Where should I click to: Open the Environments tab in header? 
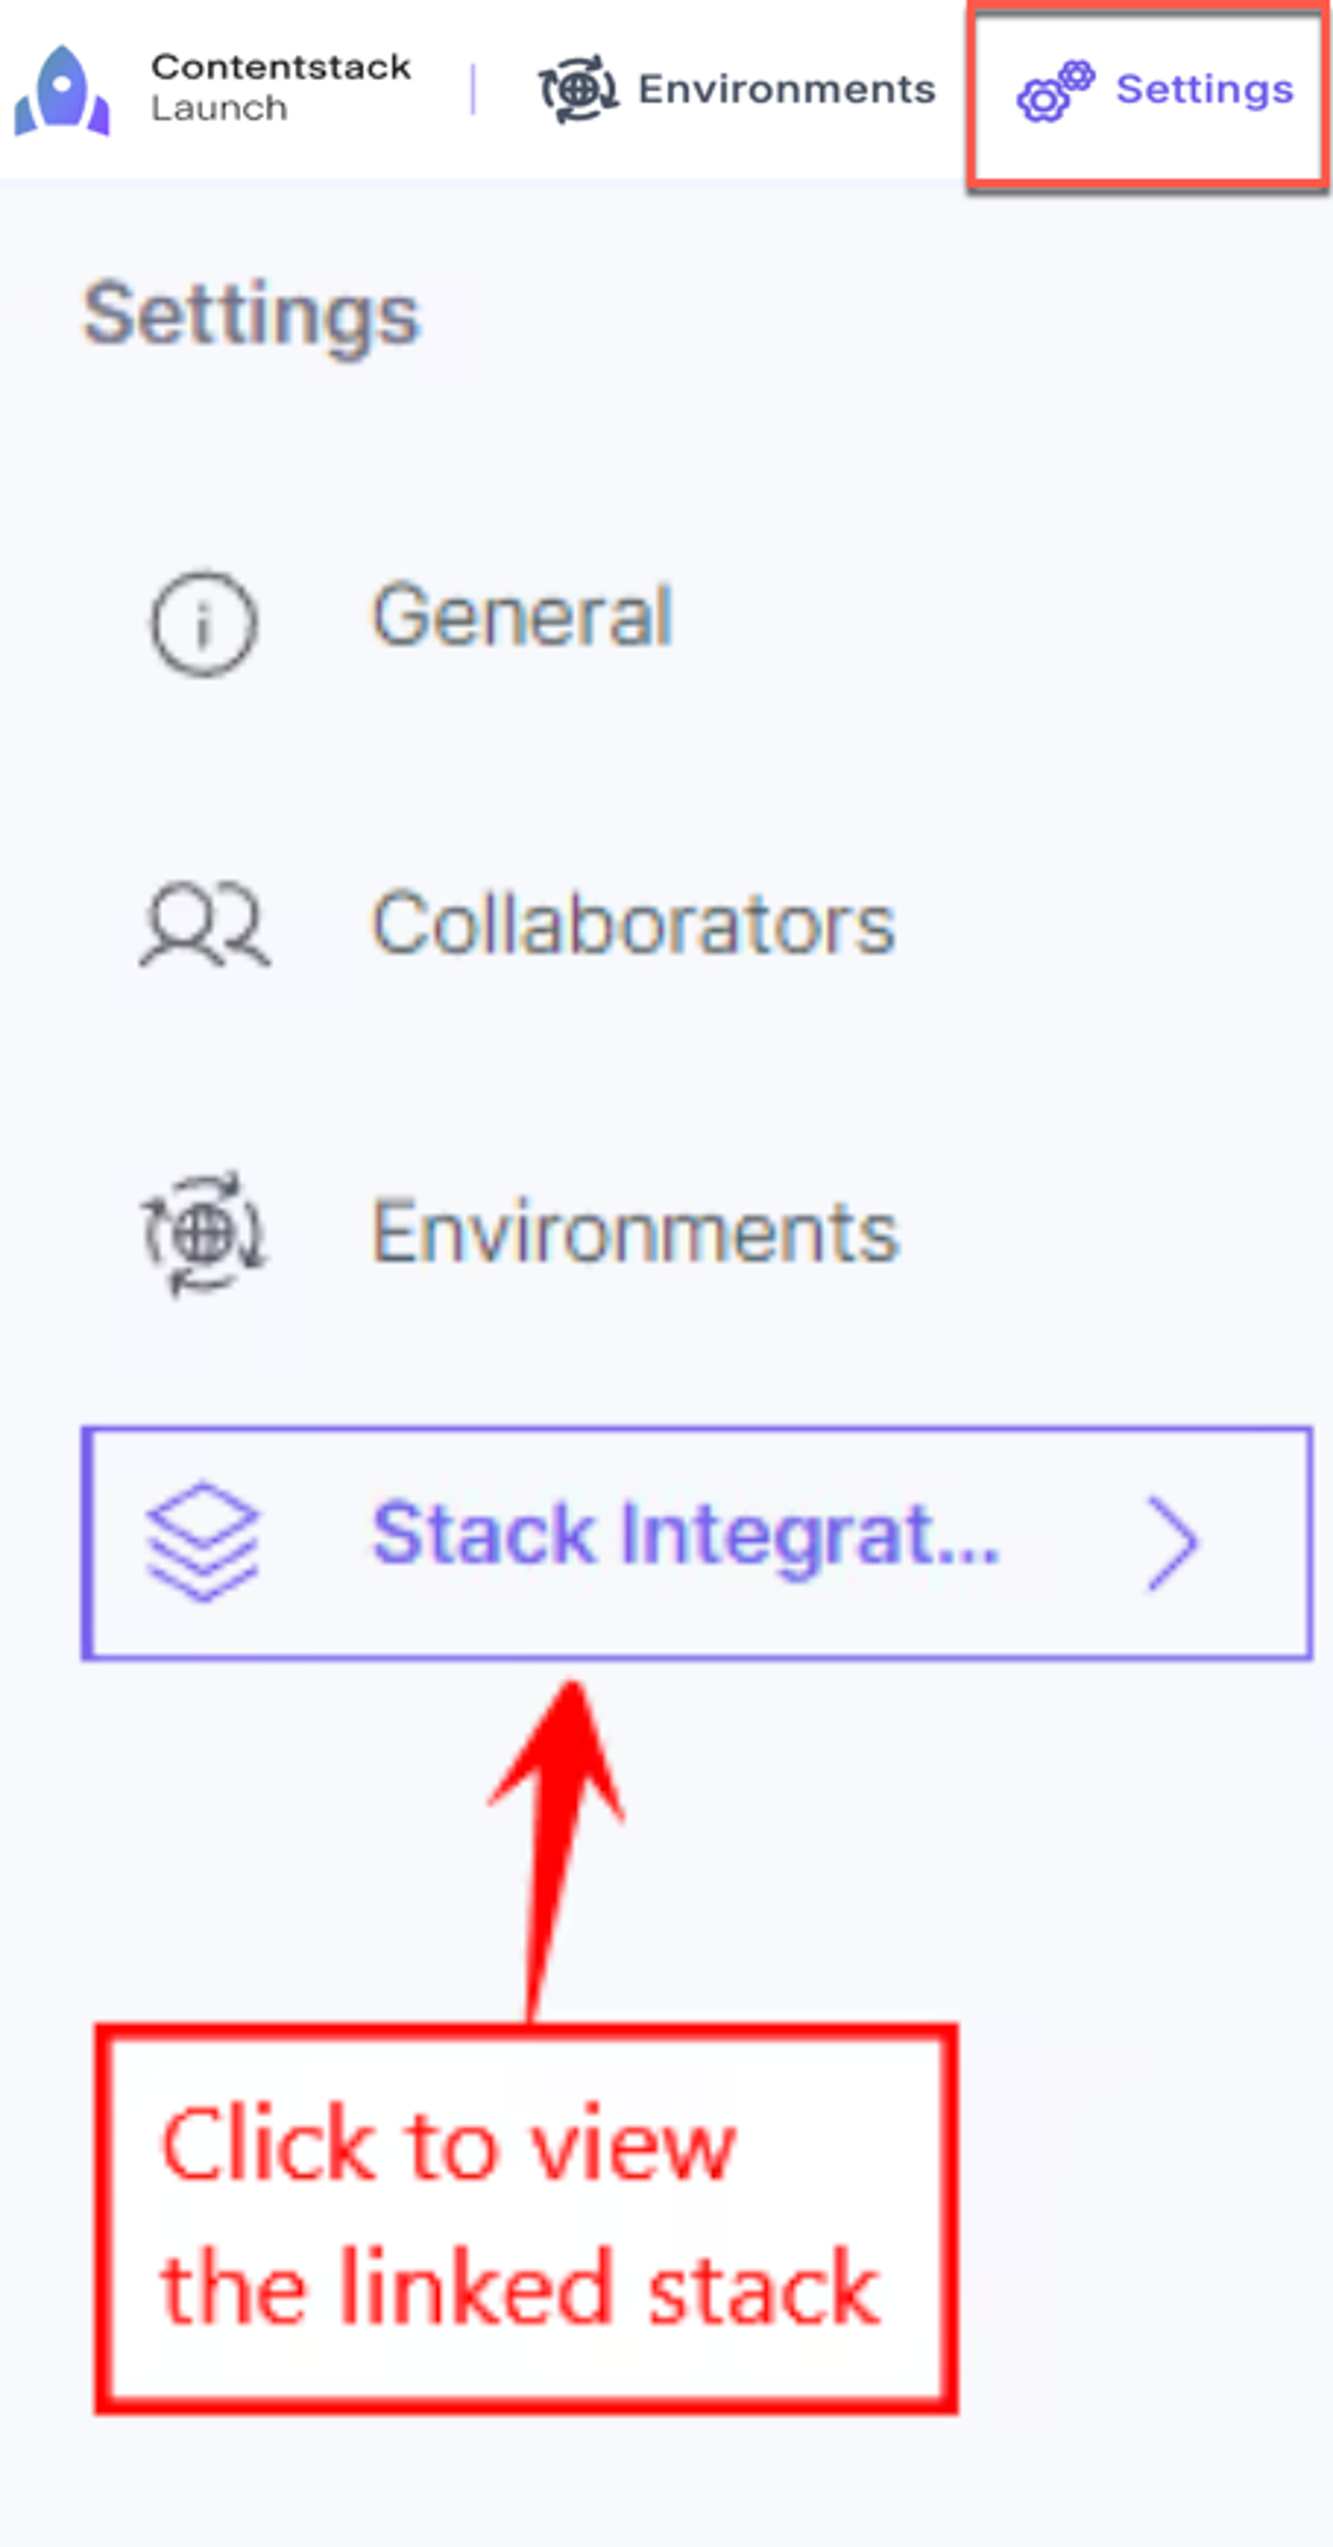coord(736,89)
